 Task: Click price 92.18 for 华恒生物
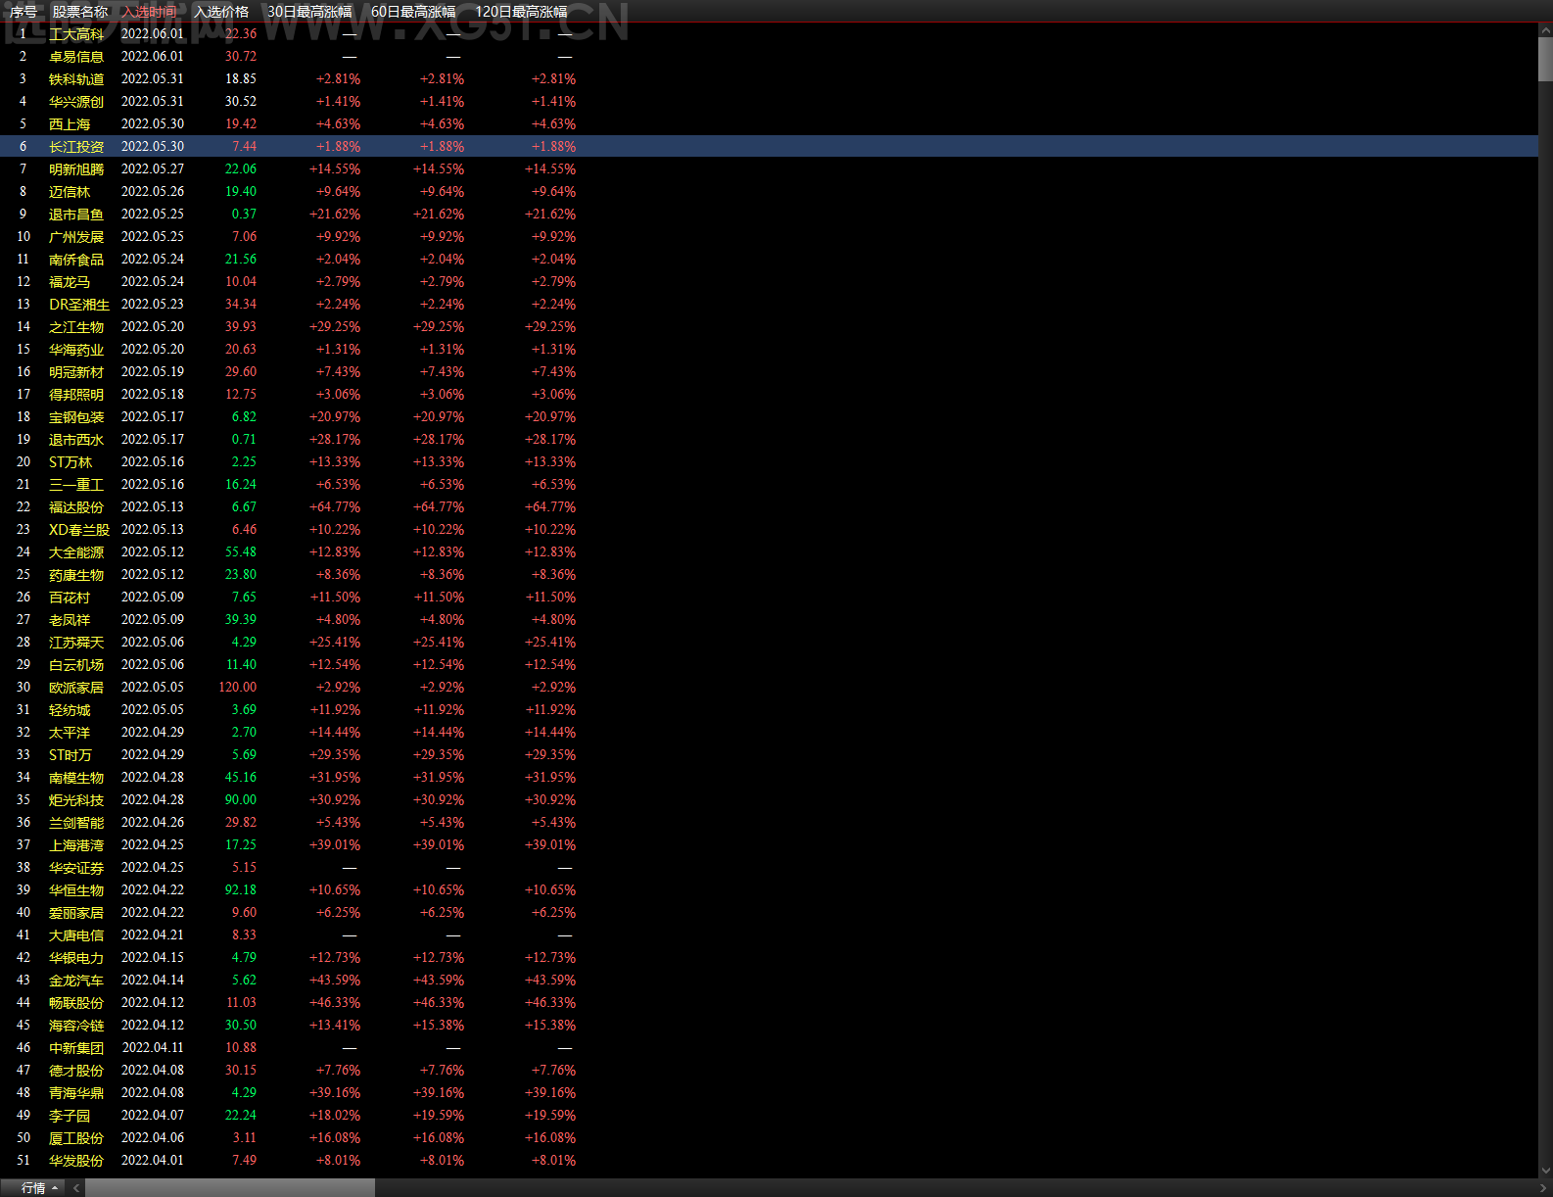click(x=241, y=890)
